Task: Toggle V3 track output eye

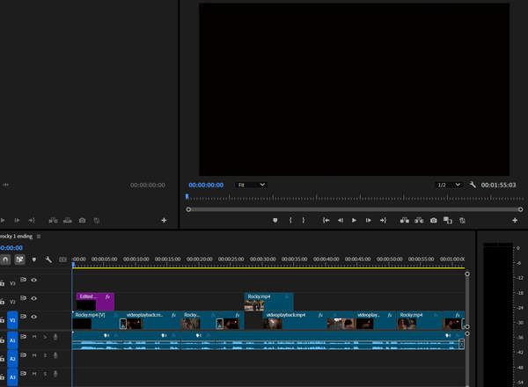Action: tap(34, 280)
